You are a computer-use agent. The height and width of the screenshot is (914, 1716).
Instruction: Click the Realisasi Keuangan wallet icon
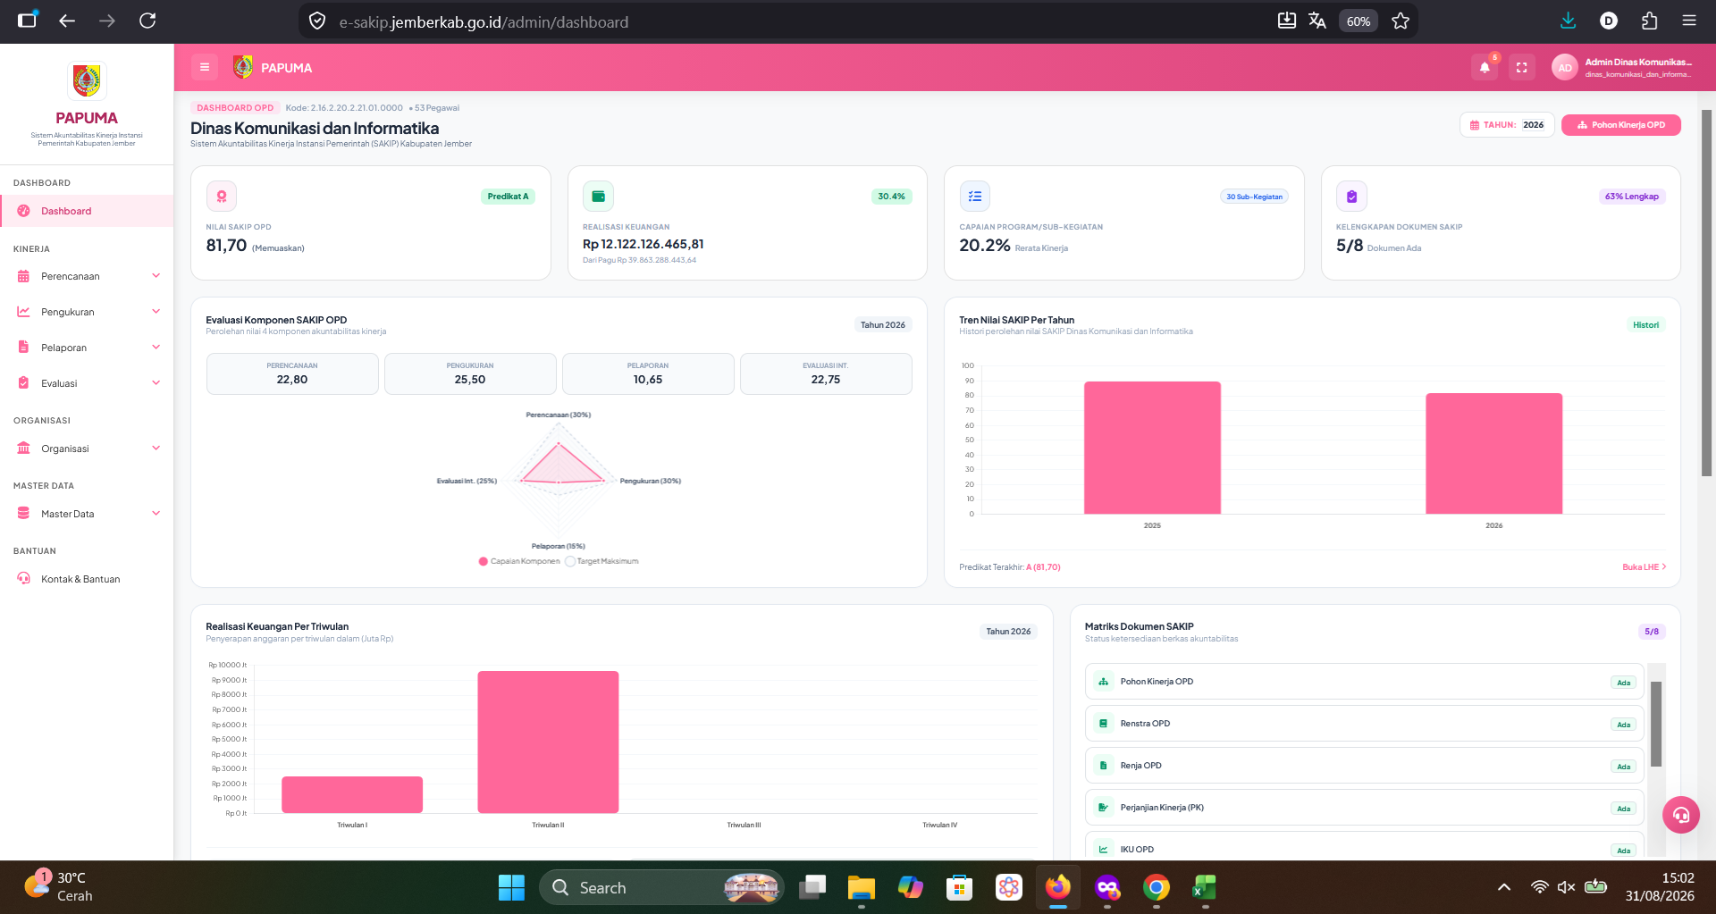[x=598, y=196]
